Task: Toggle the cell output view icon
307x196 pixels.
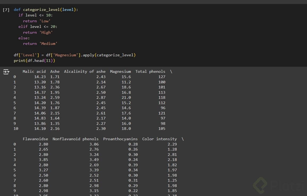Action: [6, 72]
